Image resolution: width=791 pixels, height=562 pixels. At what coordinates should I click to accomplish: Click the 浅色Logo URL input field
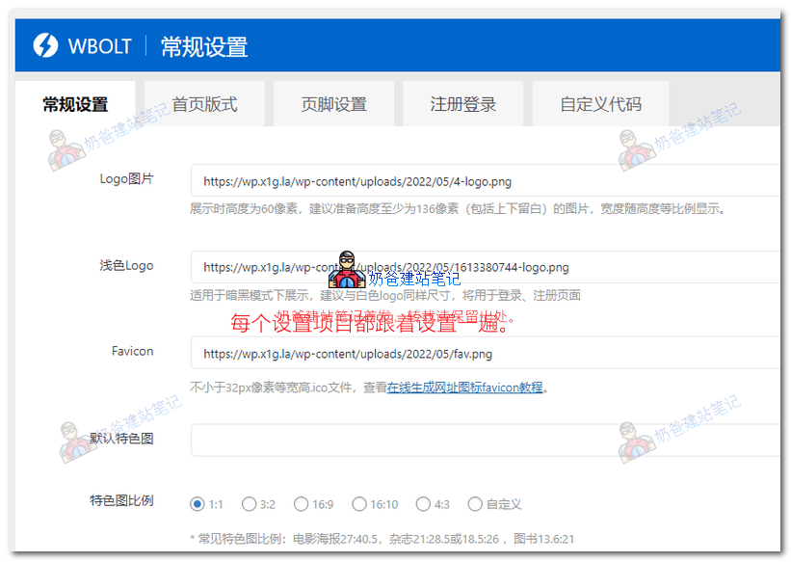pyautogui.click(x=434, y=267)
